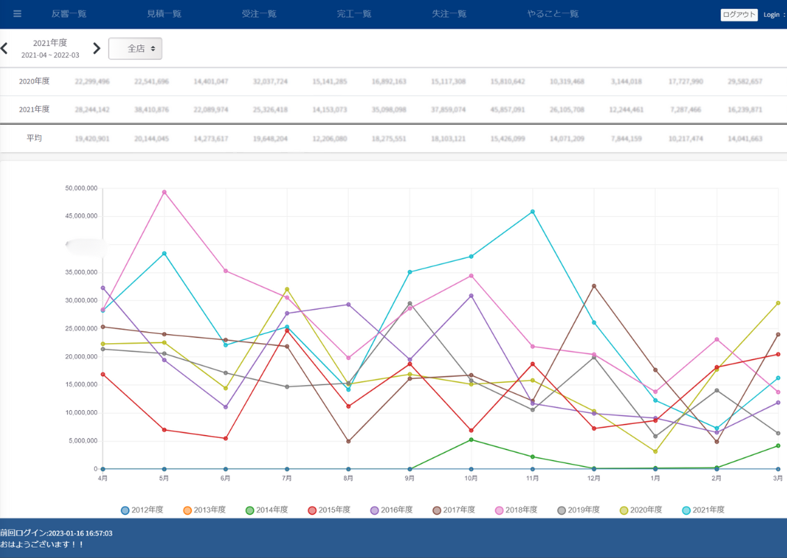
Task: Navigate to 受注一覧 page
Action: pos(259,14)
